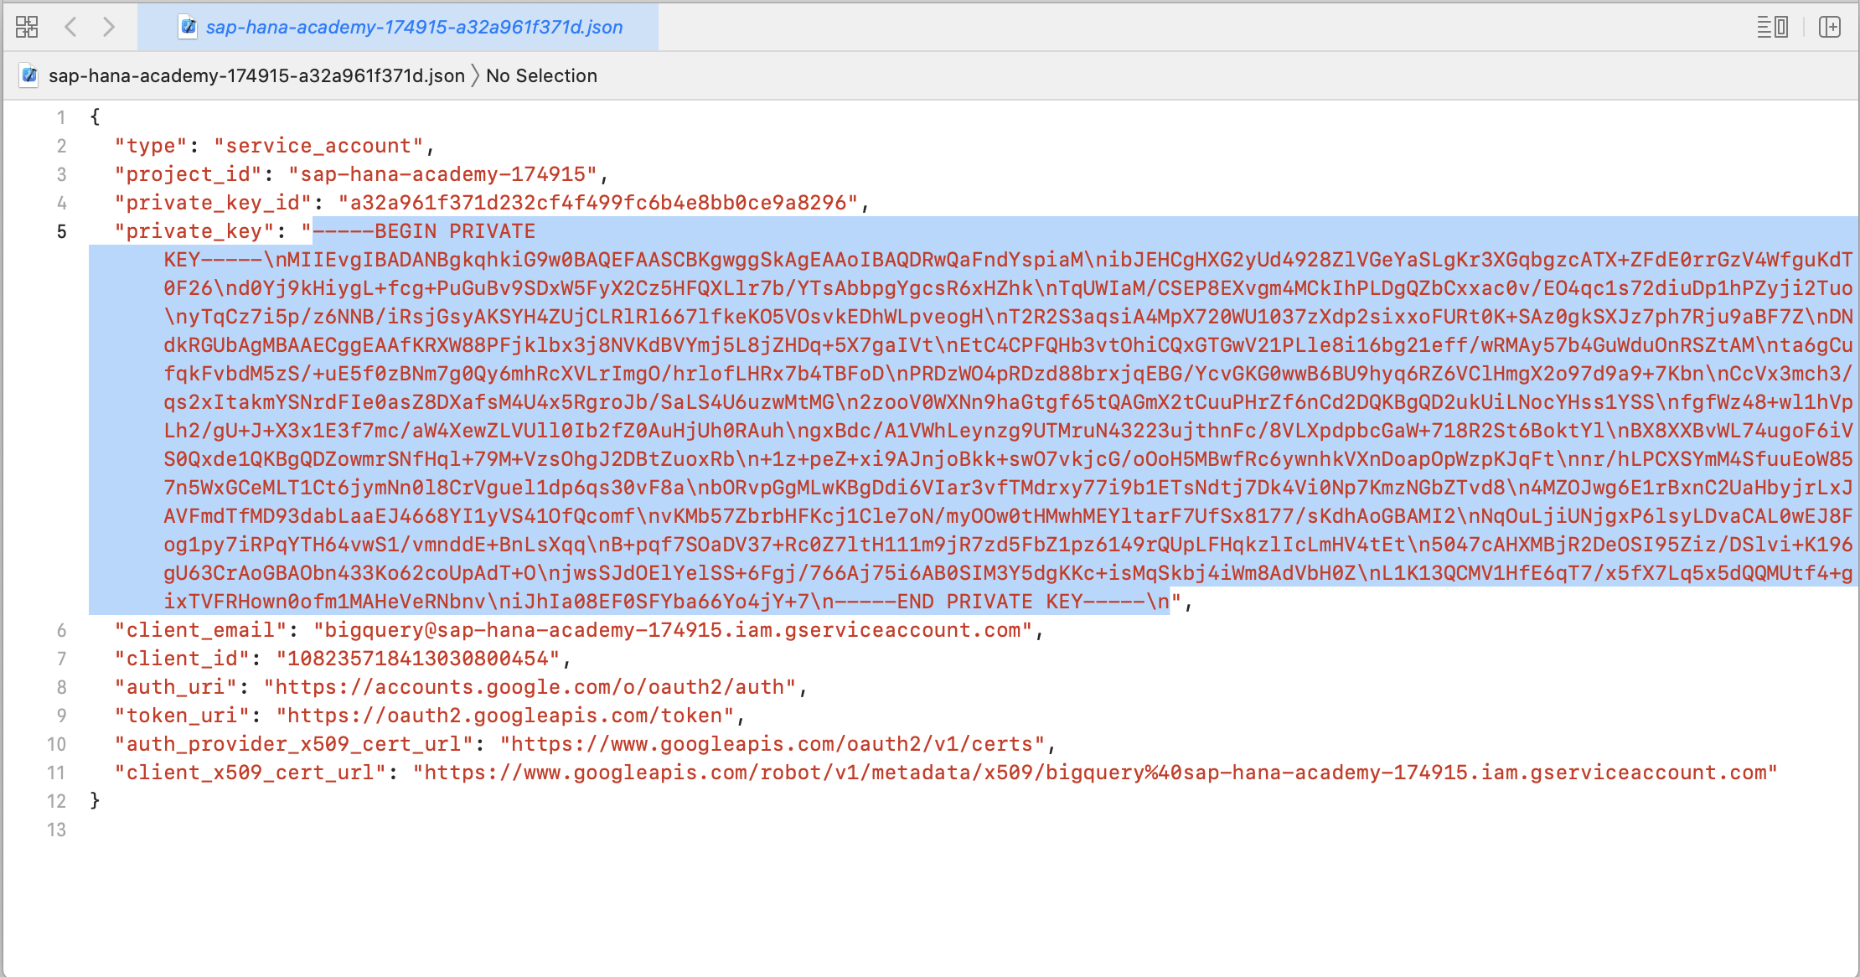1860x977 pixels.
Task: Click the "auth_uri" key
Action: (x=176, y=687)
